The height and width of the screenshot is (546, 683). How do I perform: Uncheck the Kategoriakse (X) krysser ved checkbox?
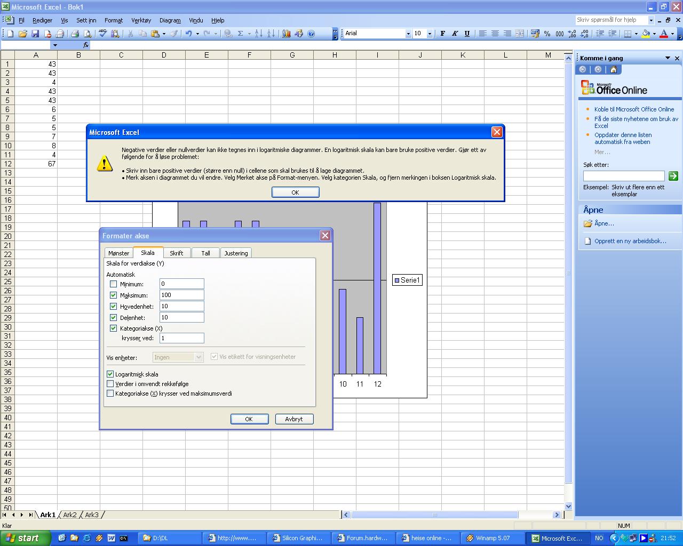tap(113, 328)
